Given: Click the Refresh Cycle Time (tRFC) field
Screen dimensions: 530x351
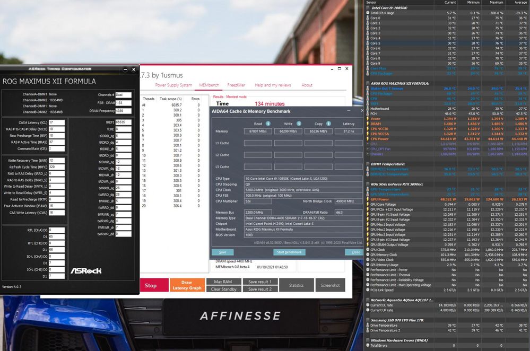Looking at the screenshot, I should coord(57,167).
